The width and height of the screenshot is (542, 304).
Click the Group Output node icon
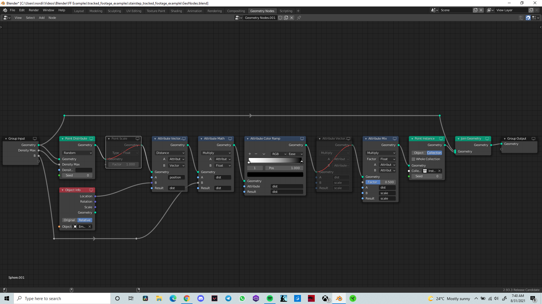(533, 138)
